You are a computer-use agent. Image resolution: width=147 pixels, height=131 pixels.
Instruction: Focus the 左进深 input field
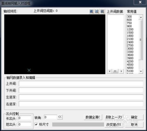81,97
